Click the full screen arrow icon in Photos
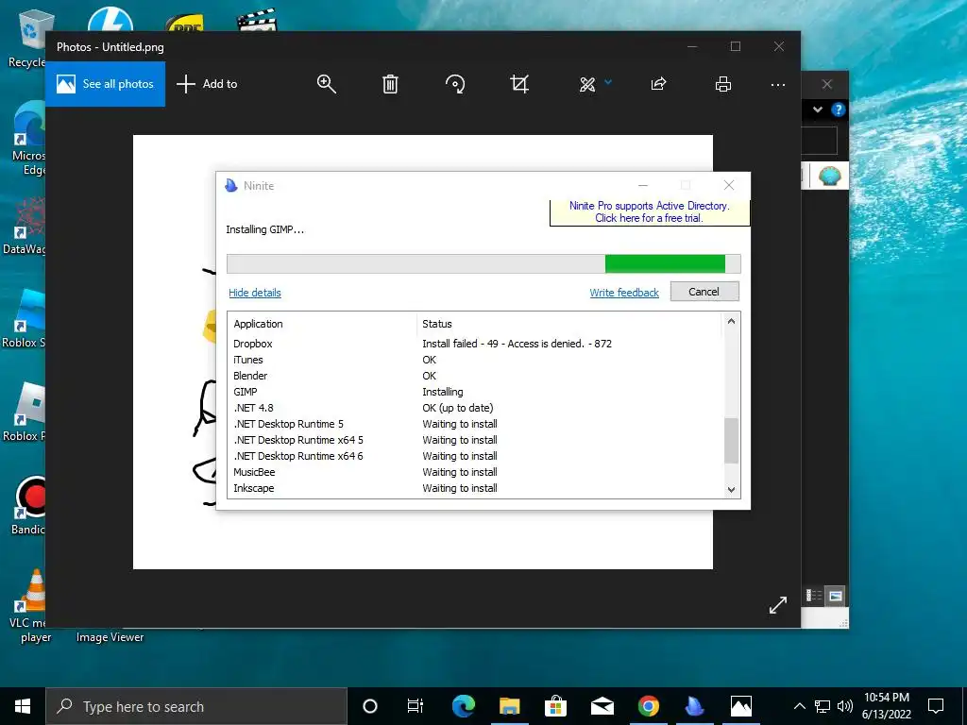This screenshot has height=725, width=967. point(778,605)
